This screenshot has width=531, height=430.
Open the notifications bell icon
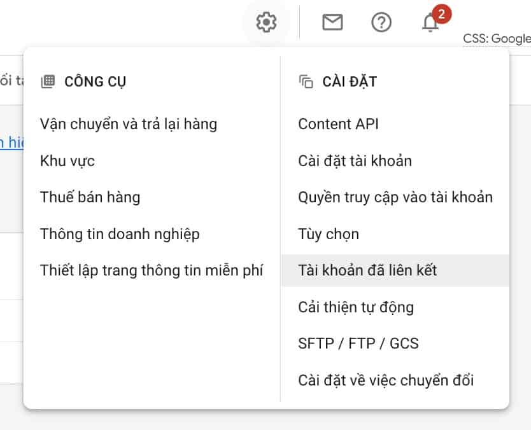[x=430, y=24]
